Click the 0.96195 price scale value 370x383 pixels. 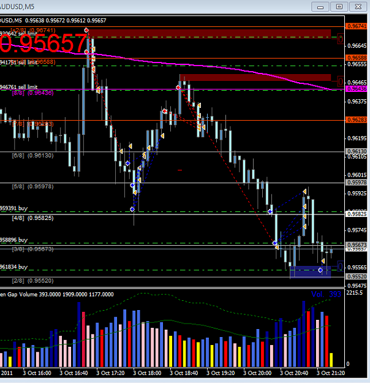click(x=357, y=138)
